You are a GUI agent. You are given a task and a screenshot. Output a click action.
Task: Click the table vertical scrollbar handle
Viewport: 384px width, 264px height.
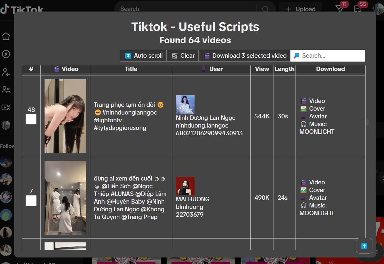[367, 122]
